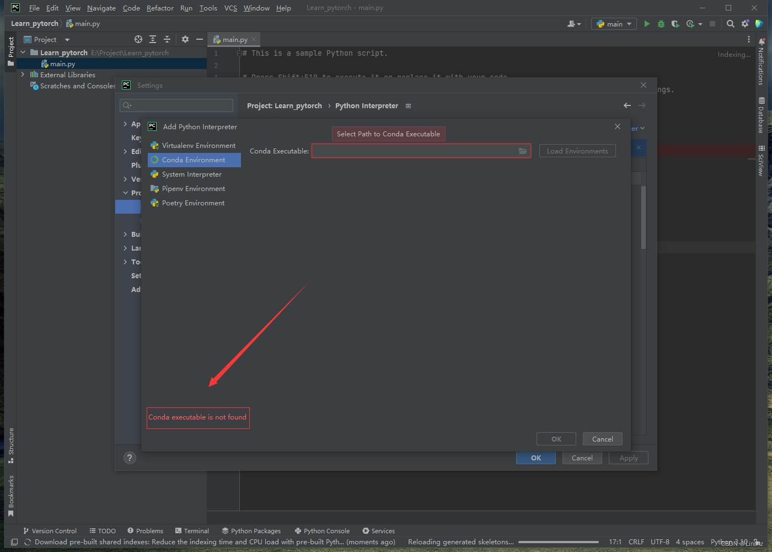Viewport: 772px width, 552px height.
Task: Open Project view mode dropdown
Action: (x=67, y=40)
